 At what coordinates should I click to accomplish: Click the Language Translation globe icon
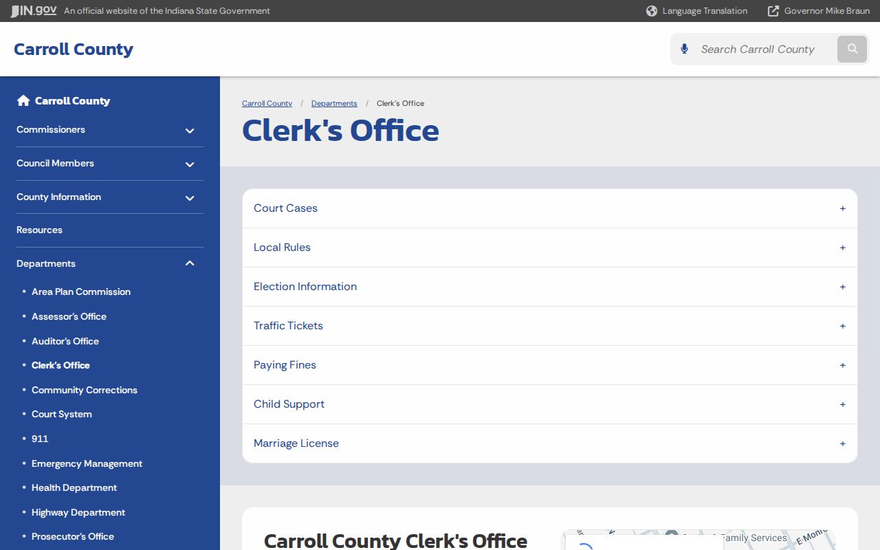pyautogui.click(x=652, y=11)
